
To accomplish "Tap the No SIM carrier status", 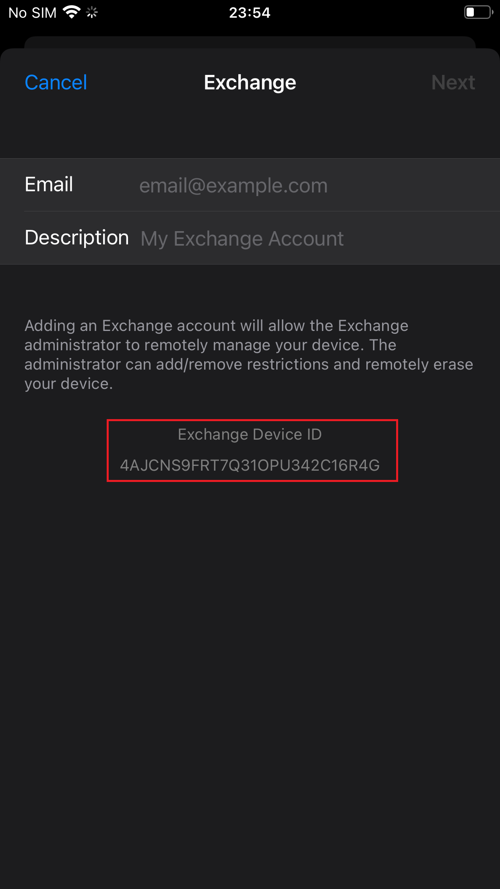I will (32, 13).
